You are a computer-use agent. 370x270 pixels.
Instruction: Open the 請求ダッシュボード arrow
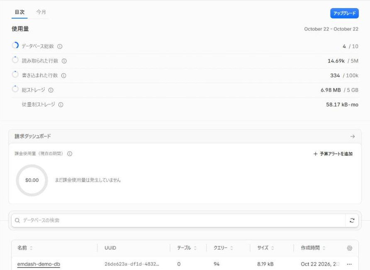click(353, 137)
